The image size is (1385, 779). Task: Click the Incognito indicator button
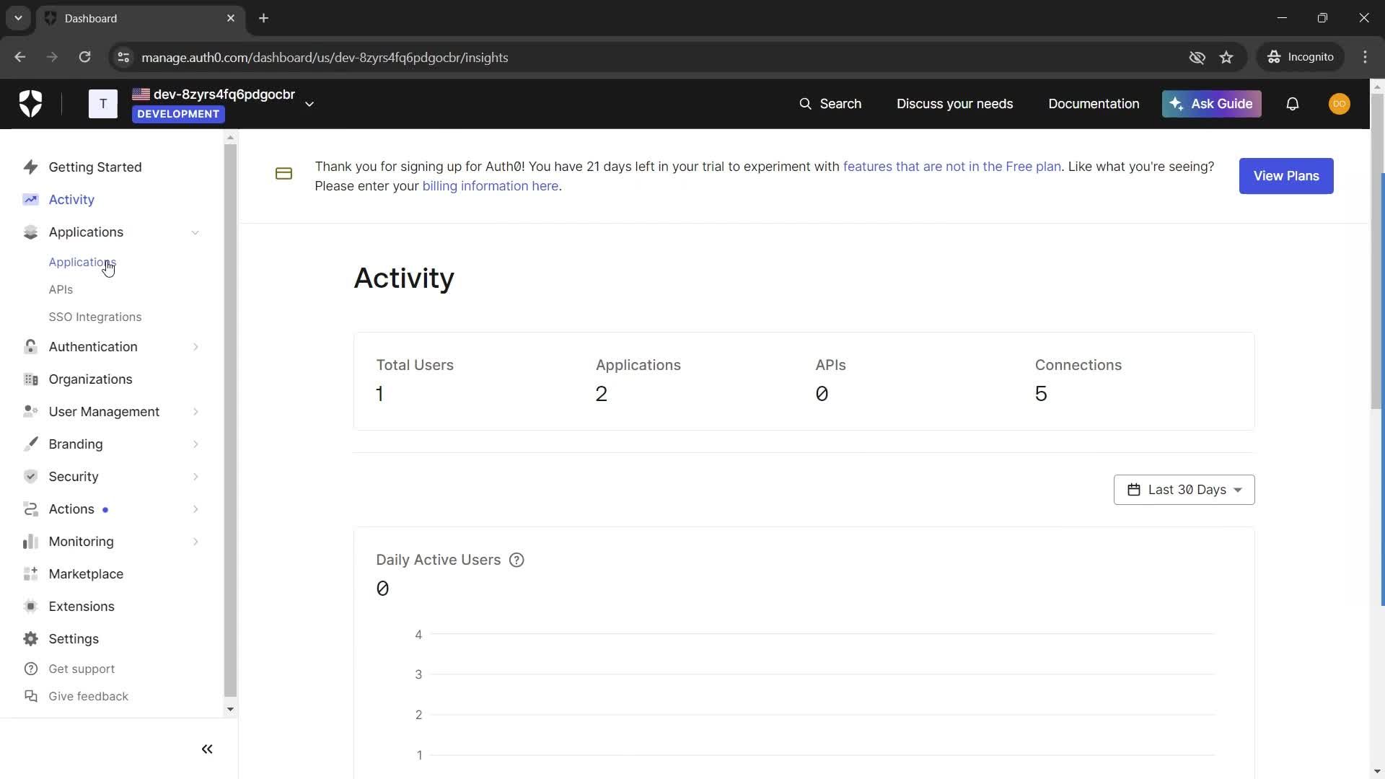click(x=1301, y=57)
